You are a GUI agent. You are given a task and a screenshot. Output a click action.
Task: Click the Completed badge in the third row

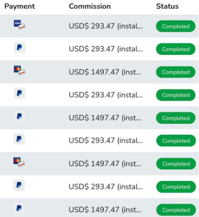[x=176, y=72]
